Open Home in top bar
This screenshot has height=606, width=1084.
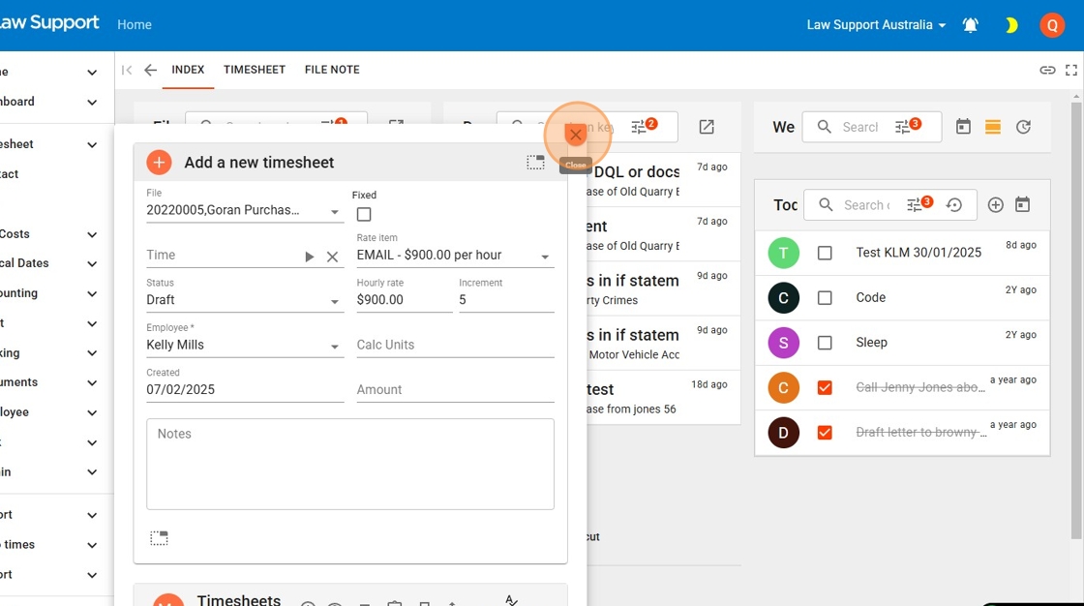coord(135,25)
